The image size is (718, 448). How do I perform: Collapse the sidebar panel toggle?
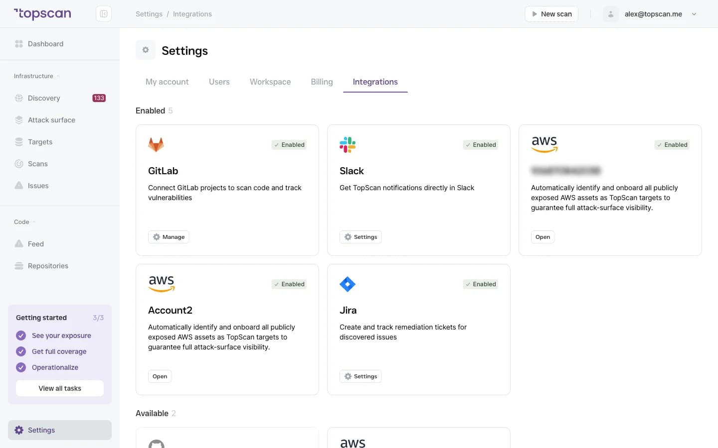coord(104,14)
